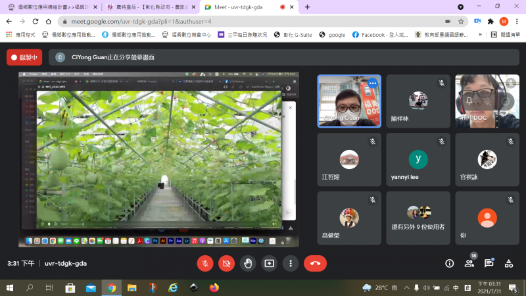Viewport: 526px width, 296px height.
Task: Open meeting details info icon
Action: [449, 264]
